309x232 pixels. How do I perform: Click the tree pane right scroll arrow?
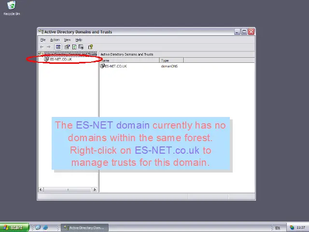click(95, 189)
